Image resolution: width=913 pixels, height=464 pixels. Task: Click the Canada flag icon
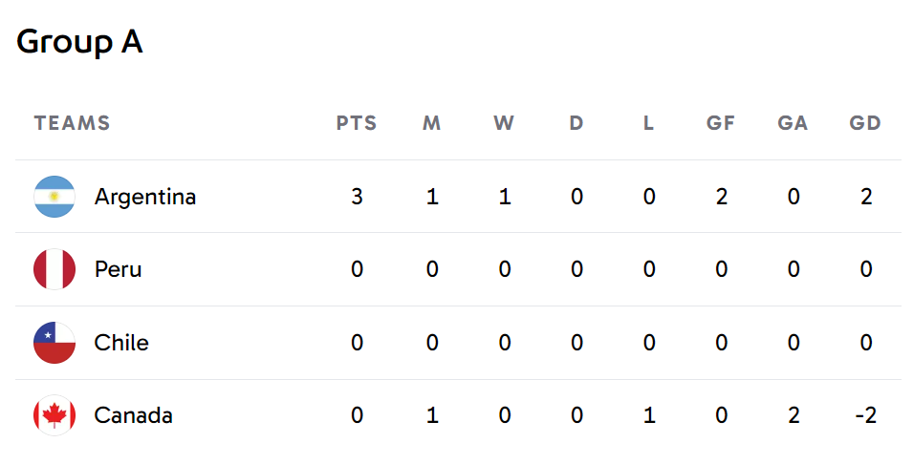54,415
